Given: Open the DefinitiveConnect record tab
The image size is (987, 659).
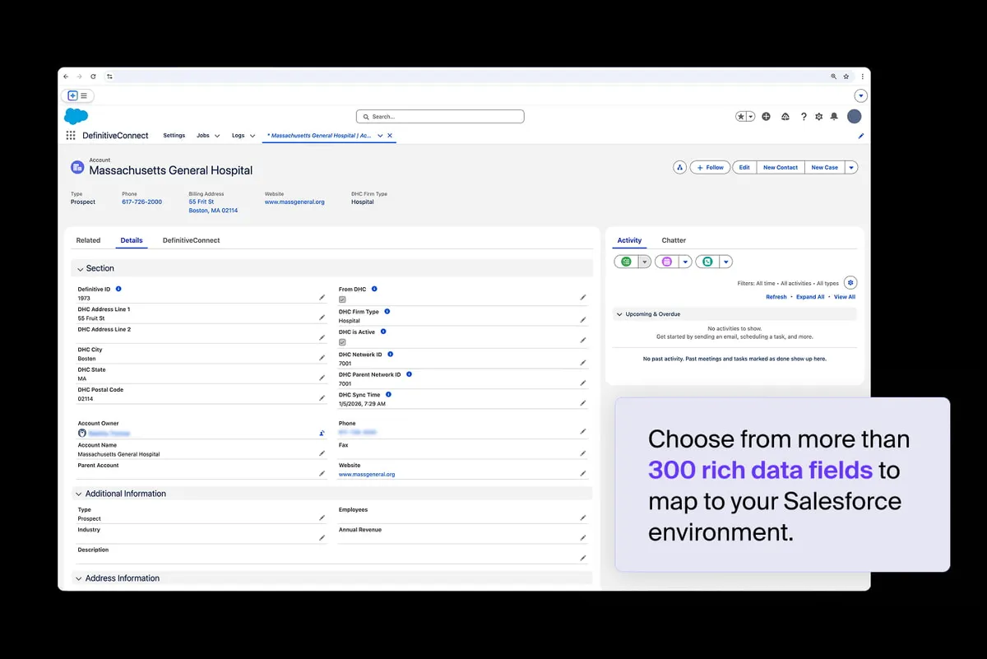Looking at the screenshot, I should pos(191,240).
